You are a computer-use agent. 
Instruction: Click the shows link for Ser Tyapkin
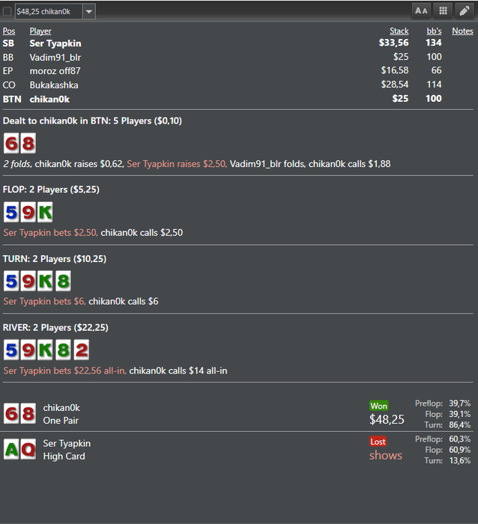coord(386,455)
